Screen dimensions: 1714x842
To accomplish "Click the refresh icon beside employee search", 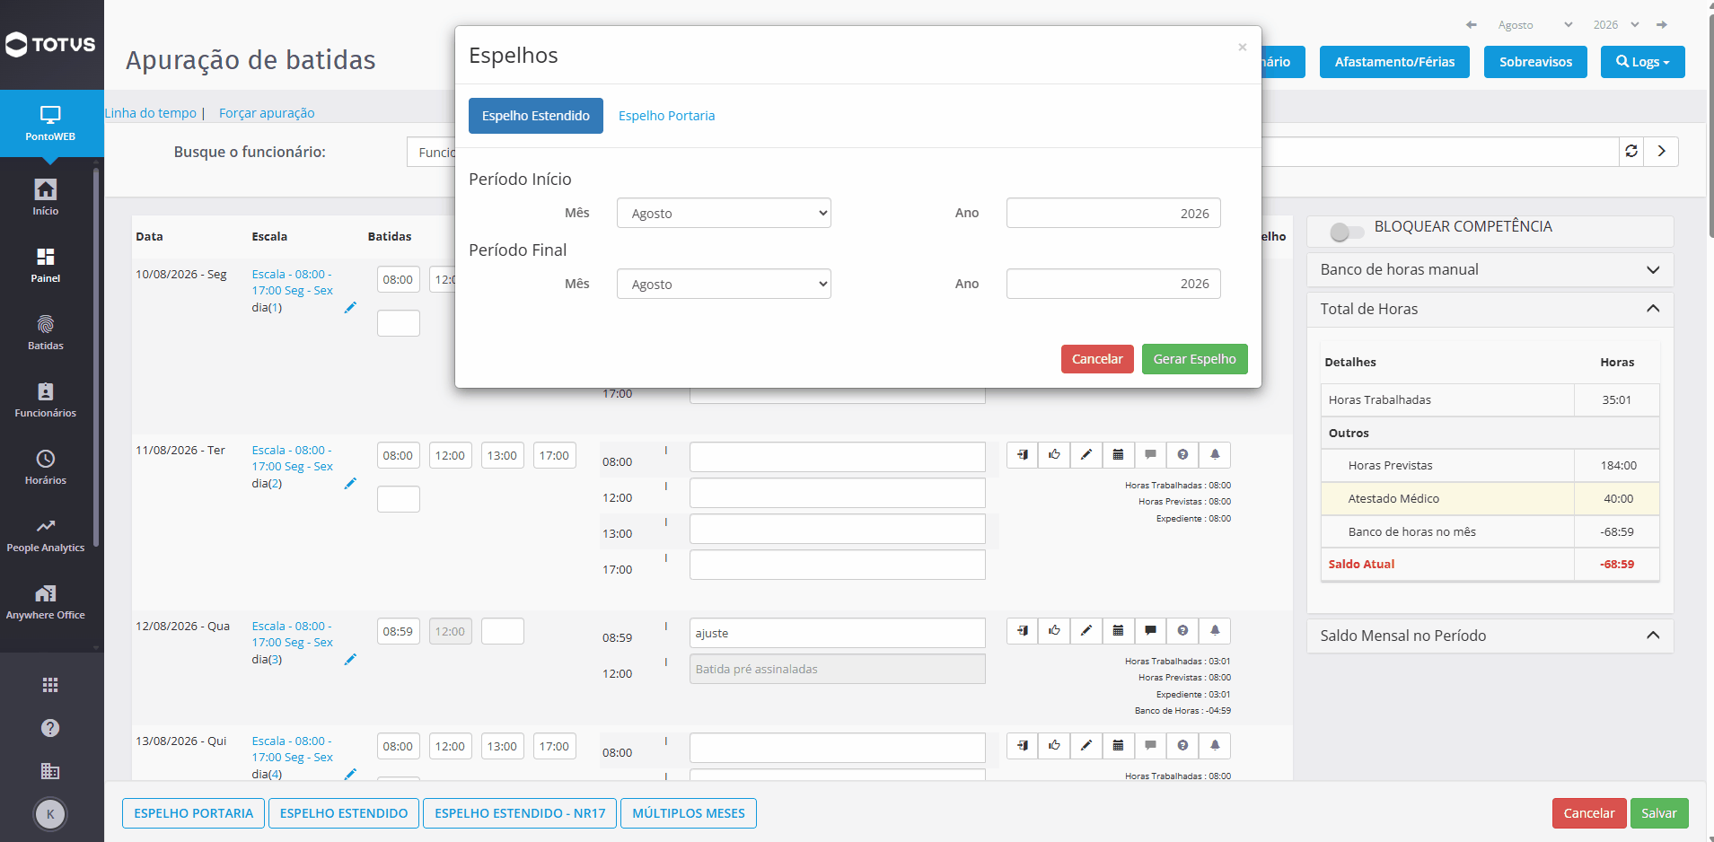I will (1631, 151).
